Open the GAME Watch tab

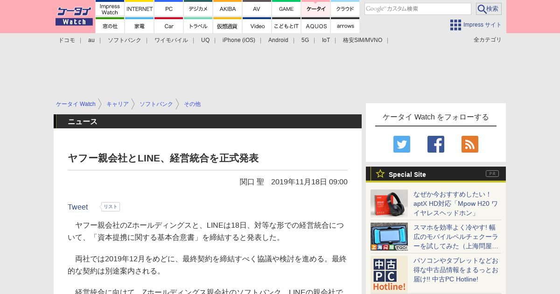[x=287, y=8]
